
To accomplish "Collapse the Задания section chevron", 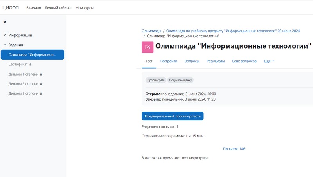I will (5, 45).
